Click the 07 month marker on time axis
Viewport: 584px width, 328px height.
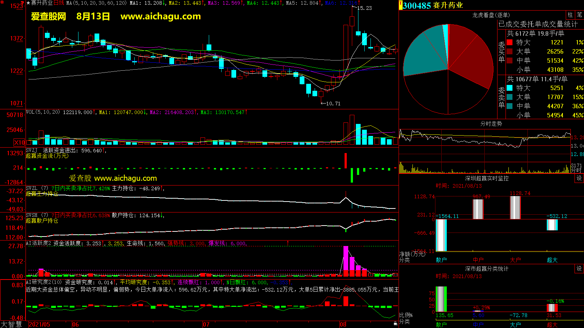coord(206,324)
